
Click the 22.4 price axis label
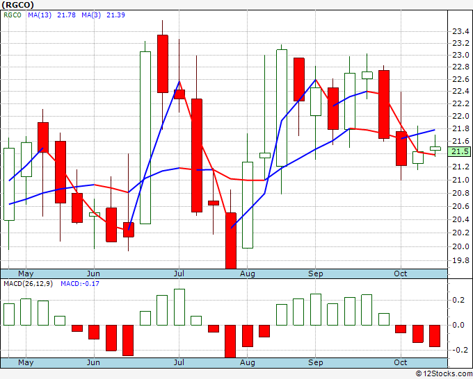[460, 91]
